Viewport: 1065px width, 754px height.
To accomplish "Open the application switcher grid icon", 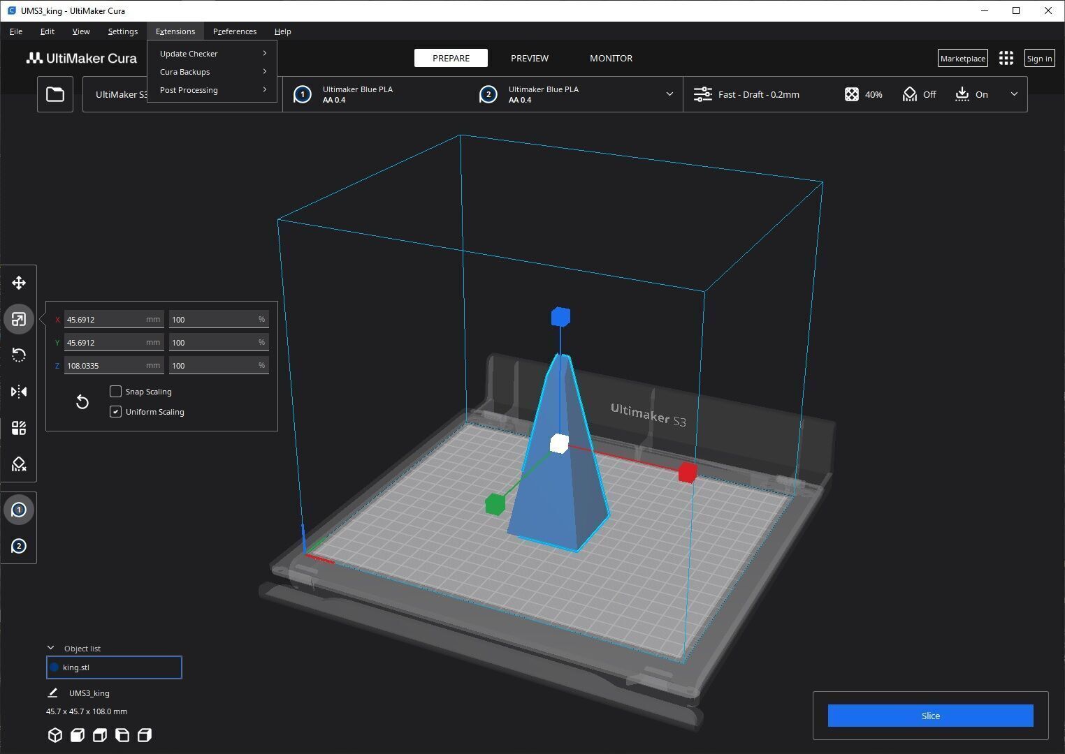I will [1006, 59].
